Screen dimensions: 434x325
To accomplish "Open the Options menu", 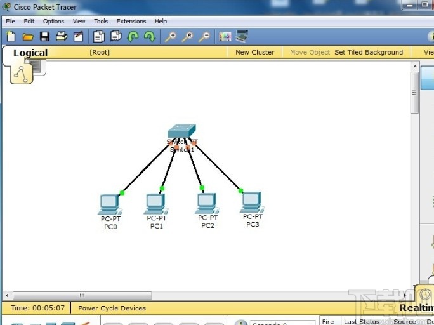I will click(x=53, y=22).
